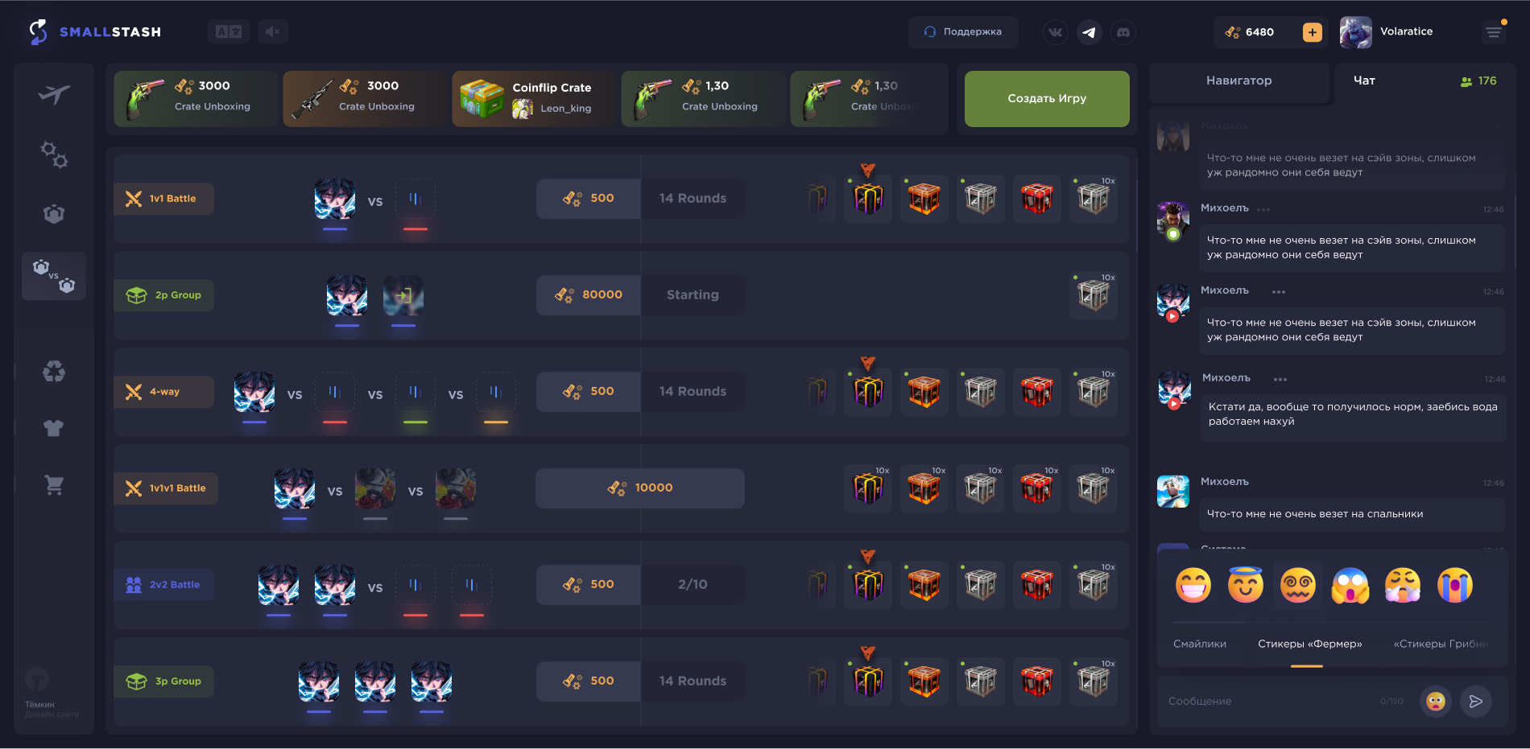This screenshot has height=749, width=1530.
Task: Switch to the Навигатор tab
Action: (x=1238, y=80)
